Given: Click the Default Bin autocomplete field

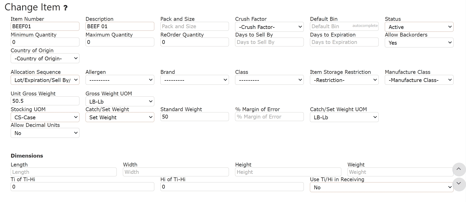Looking at the screenshot, I should [344, 26].
